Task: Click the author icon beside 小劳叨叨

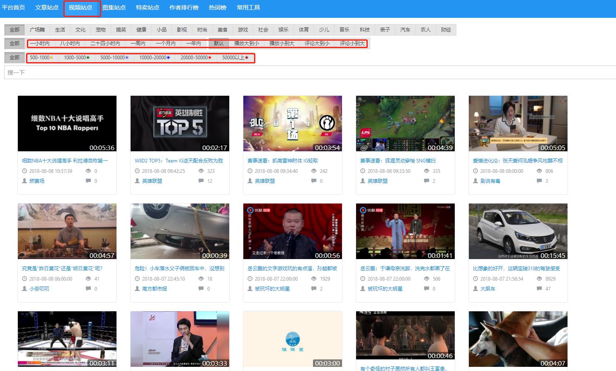Action: pyautogui.click(x=24, y=289)
